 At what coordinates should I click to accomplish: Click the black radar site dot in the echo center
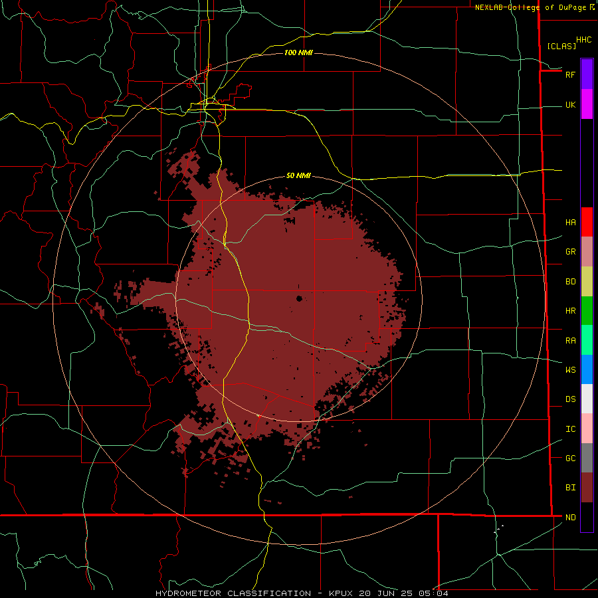[300, 298]
